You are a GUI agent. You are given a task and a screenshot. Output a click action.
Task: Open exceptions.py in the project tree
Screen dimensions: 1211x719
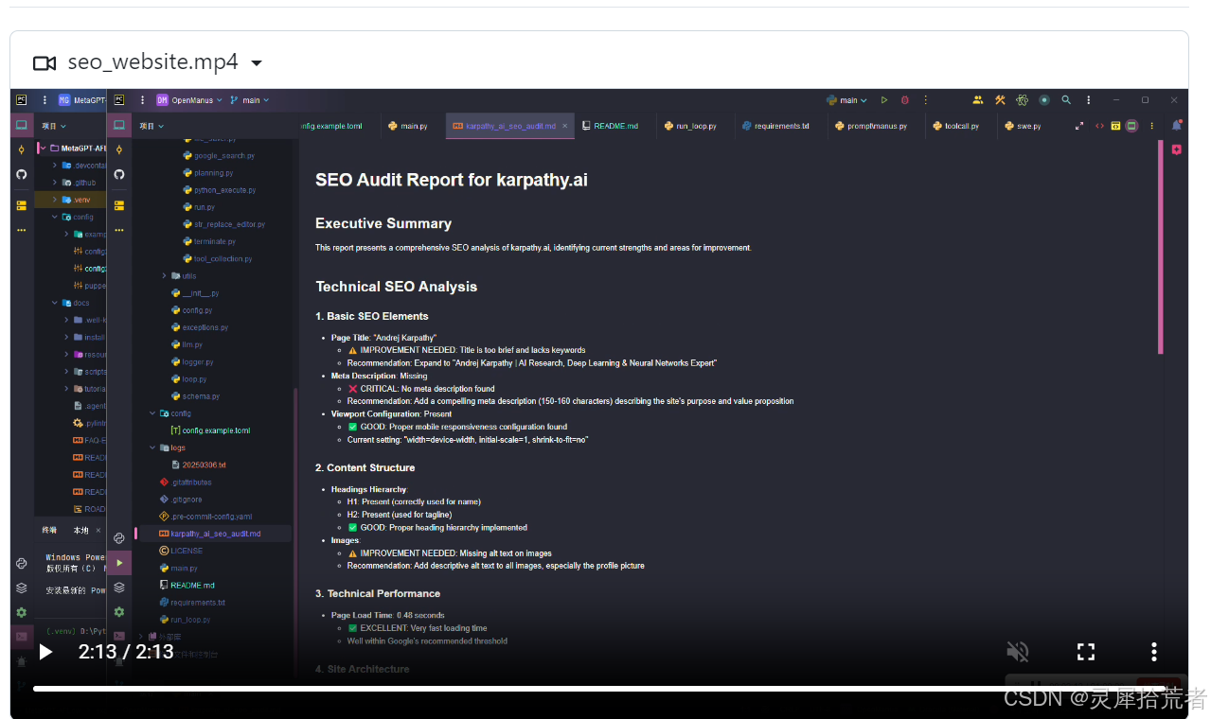click(200, 328)
